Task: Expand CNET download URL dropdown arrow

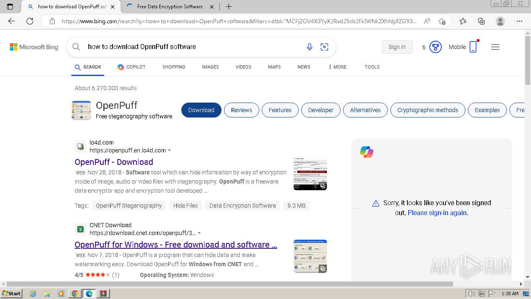Action: point(199,233)
